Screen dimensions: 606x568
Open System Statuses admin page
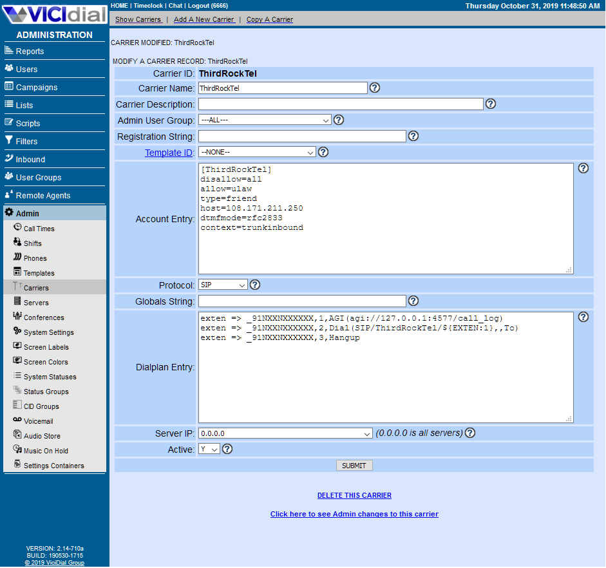click(50, 377)
